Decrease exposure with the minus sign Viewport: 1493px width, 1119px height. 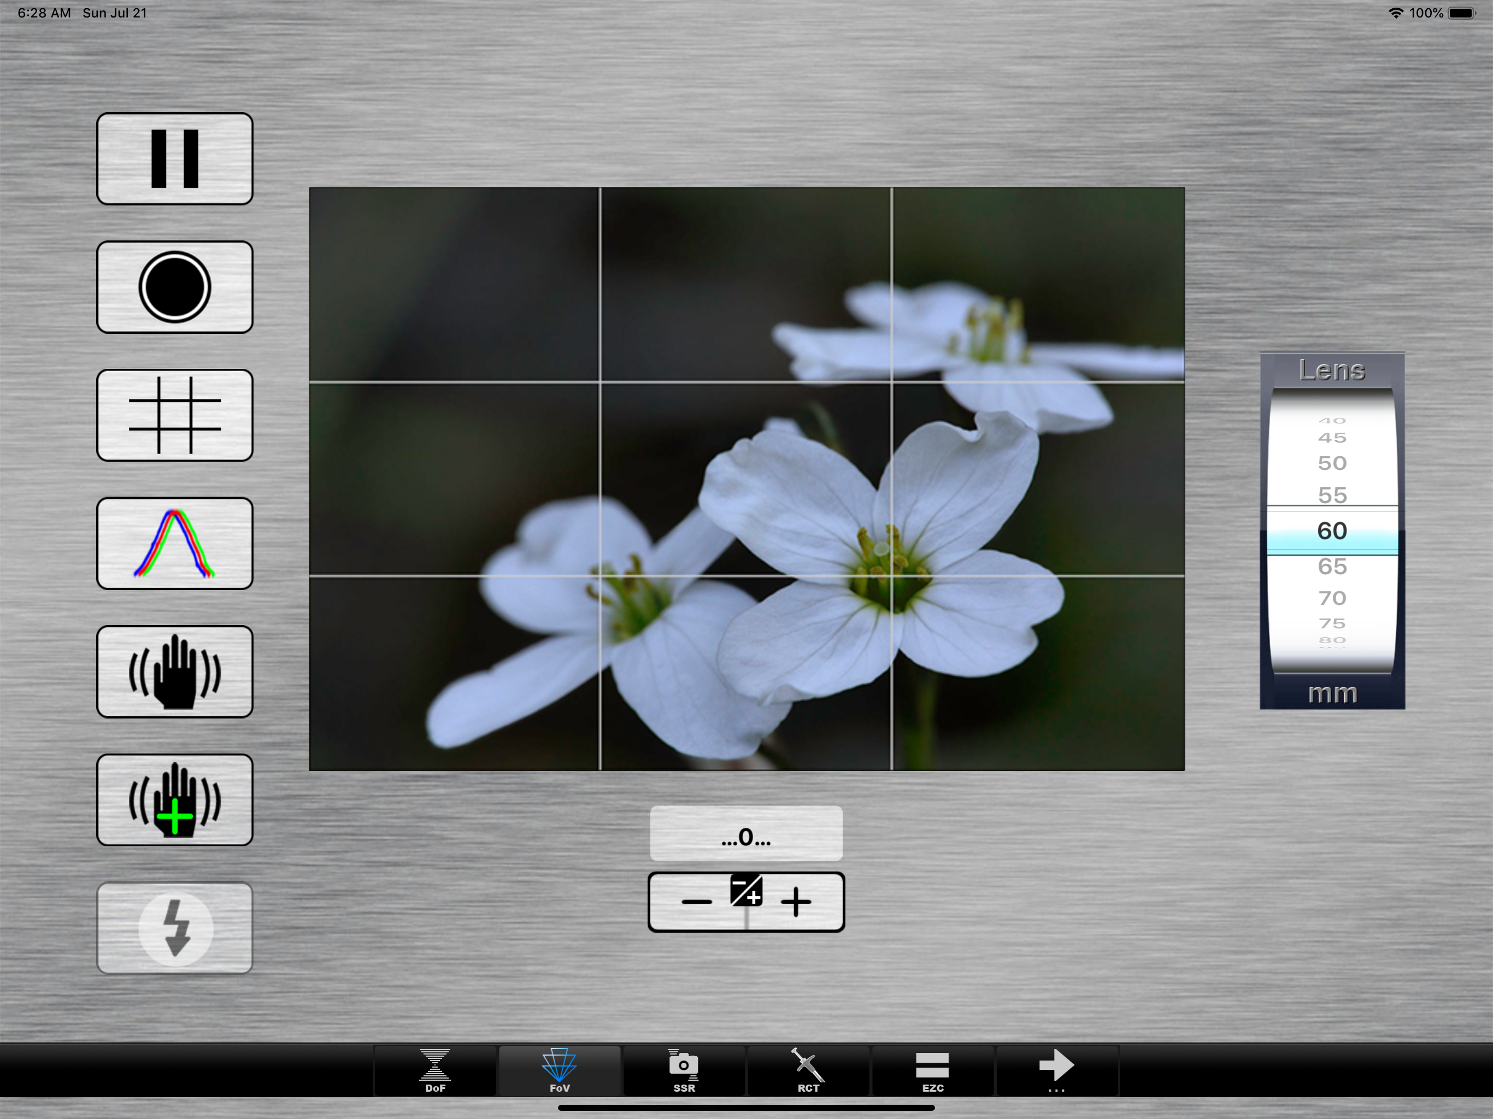point(696,902)
